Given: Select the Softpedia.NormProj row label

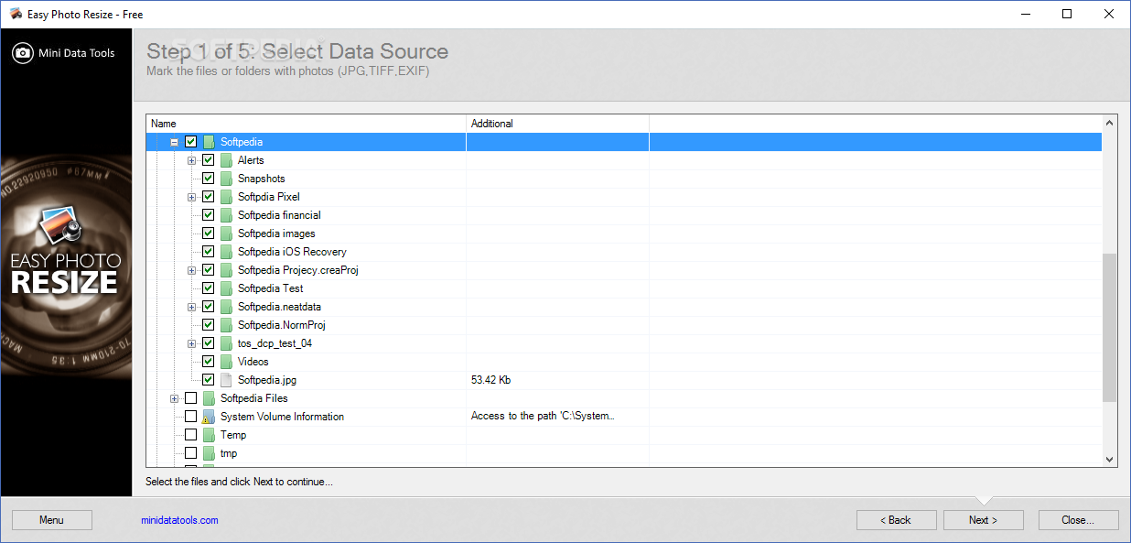Looking at the screenshot, I should tap(282, 325).
